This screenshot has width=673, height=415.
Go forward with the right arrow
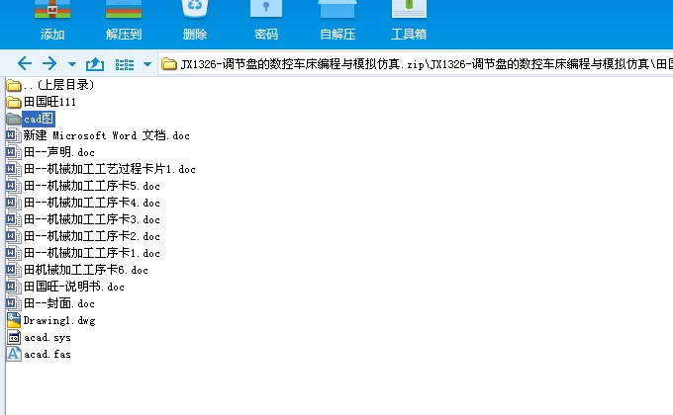tap(49, 64)
